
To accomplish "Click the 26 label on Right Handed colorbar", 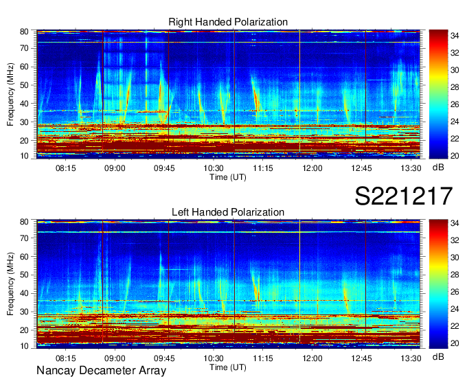I will [455, 104].
